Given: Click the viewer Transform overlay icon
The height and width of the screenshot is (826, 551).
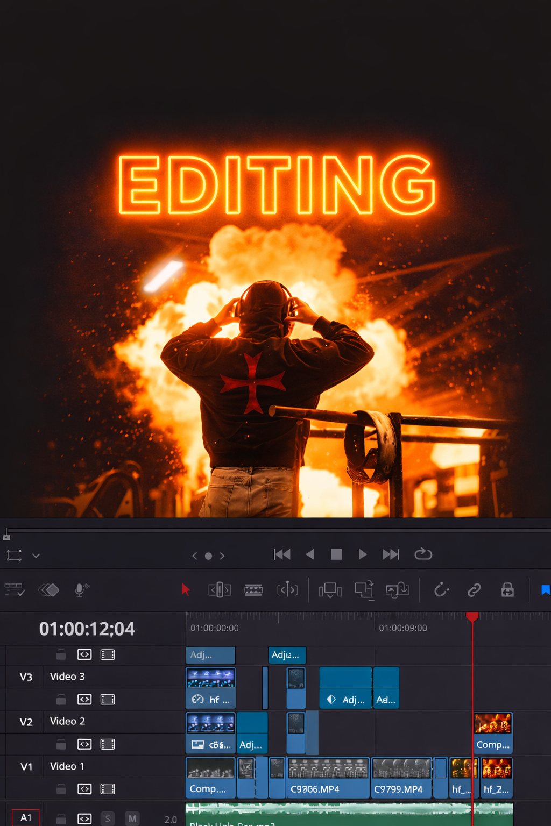Looking at the screenshot, I should [15, 555].
